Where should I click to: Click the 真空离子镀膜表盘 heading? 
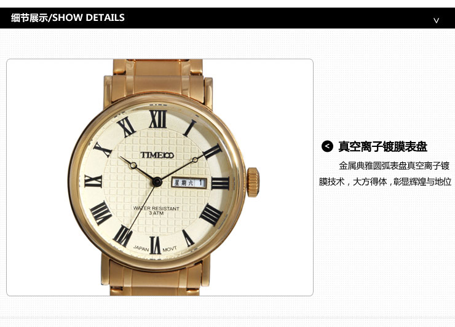(382, 146)
